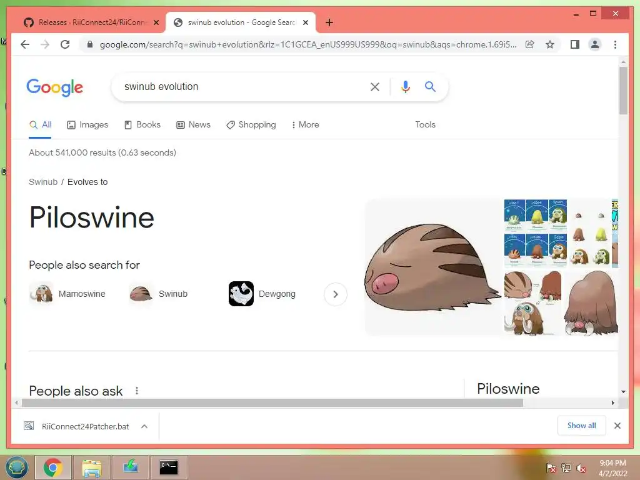Click the vertical scrollbar thumb

[x=623, y=90]
